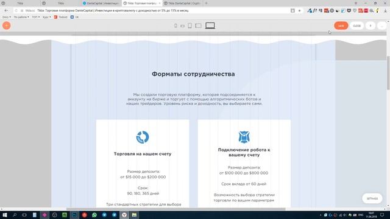The image size is (390, 219).
Task: Select text Три стандартных стратегии для выбора
Action: point(144,204)
